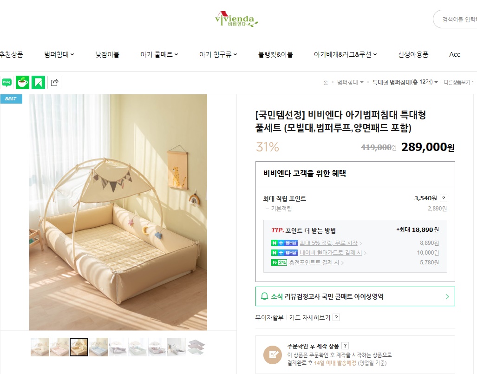This screenshot has height=374, width=477.
Task: Share this product to Naver Blog
Action: coord(7,83)
